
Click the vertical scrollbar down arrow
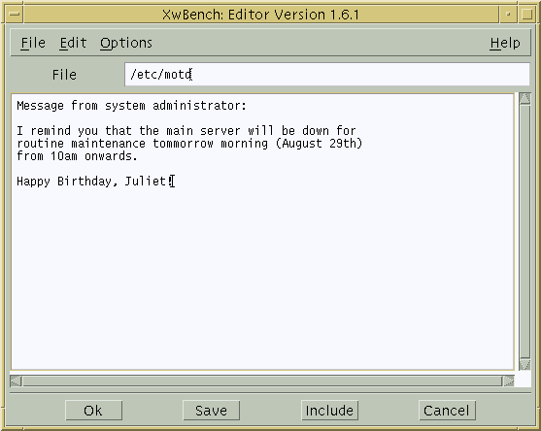coord(524,364)
